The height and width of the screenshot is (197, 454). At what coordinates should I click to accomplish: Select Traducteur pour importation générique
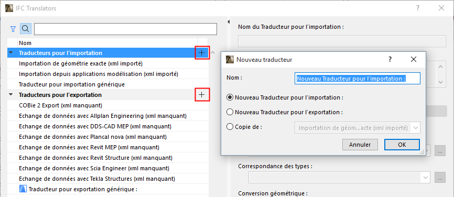click(x=107, y=84)
